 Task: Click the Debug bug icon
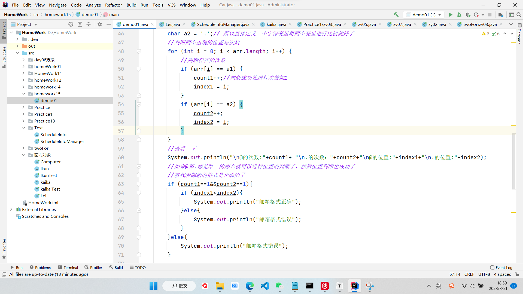[x=459, y=15]
